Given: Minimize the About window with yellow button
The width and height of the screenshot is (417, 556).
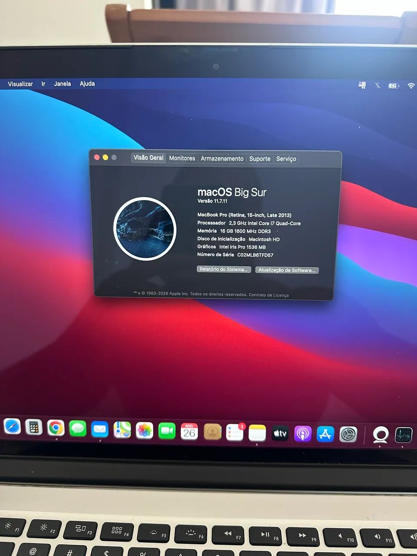Looking at the screenshot, I should pyautogui.click(x=105, y=157).
